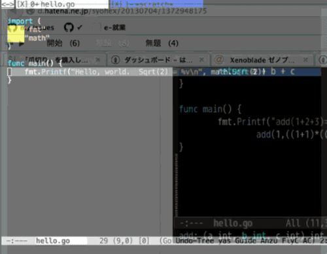This screenshot has height=254, width=327.
Task: Click the <-> button left of the Emacs tabs
Action: [8, 4]
